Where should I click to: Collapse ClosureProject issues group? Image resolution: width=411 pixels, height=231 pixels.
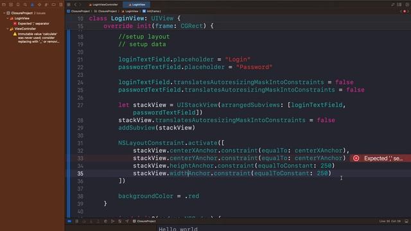[x=4, y=13]
